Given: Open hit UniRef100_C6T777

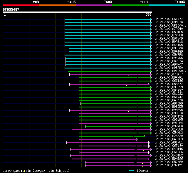Looking at the screenshot, I should coord(169,19).
